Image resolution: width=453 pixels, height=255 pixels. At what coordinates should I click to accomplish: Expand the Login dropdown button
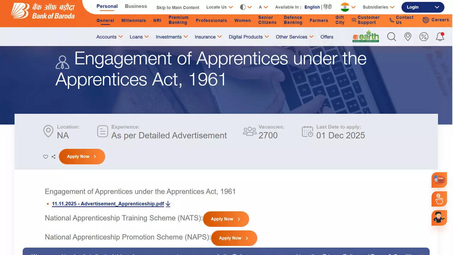(x=423, y=7)
